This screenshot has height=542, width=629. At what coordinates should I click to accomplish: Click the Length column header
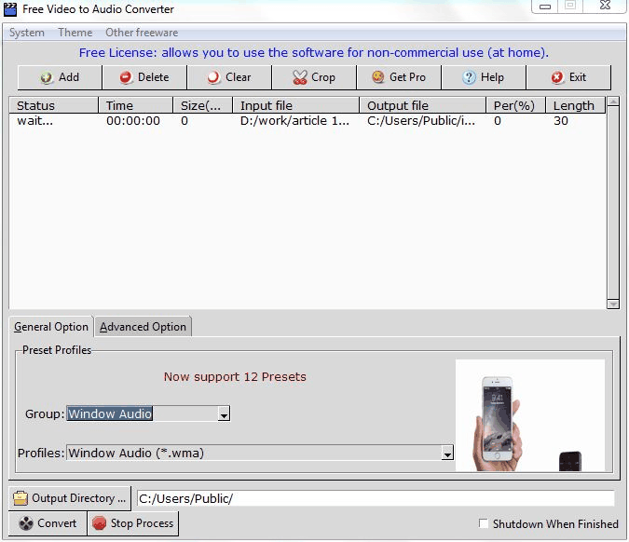tap(575, 105)
